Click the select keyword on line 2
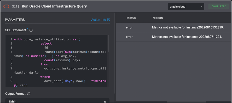The width and height of the screenshot is (232, 103). pos(46,44)
